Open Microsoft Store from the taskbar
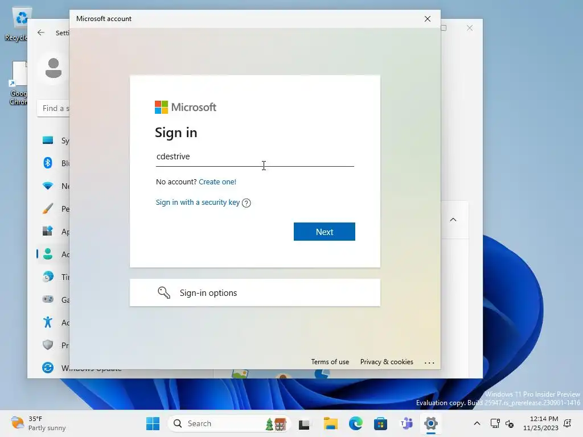The image size is (583, 437). [x=380, y=423]
